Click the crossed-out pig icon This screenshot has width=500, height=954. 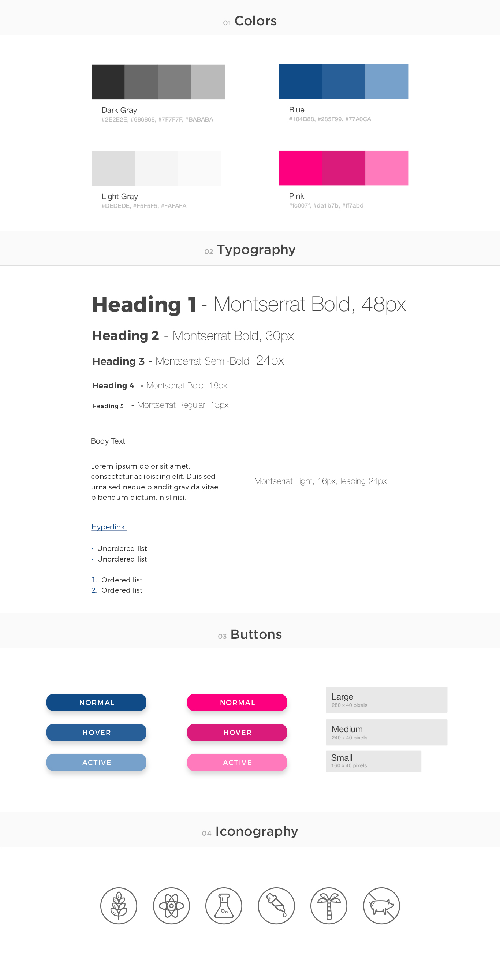[381, 905]
